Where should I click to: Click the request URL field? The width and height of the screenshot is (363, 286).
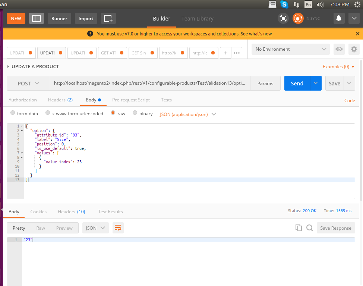point(149,84)
